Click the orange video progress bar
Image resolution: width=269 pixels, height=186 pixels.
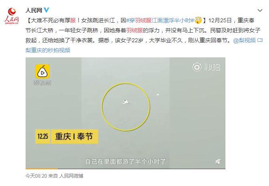click(42, 169)
